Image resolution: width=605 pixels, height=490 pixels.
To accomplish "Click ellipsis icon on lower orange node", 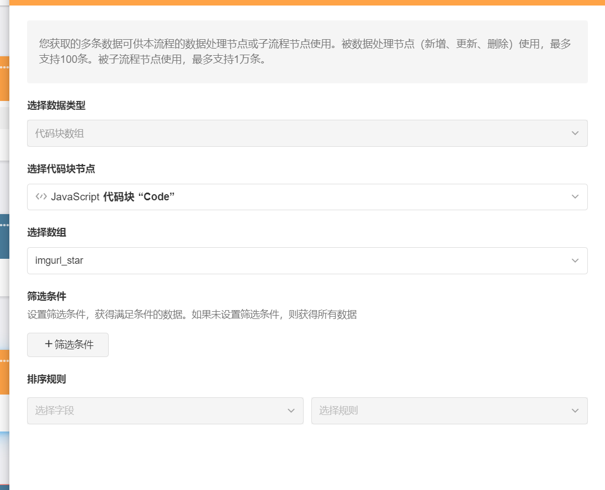I will click(4, 361).
